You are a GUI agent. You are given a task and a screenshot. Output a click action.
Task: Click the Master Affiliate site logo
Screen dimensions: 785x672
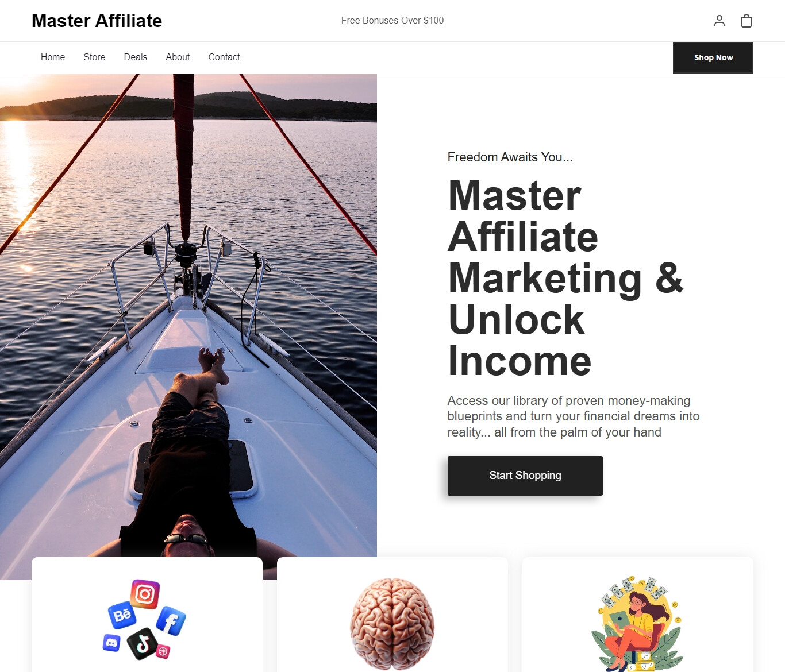click(x=97, y=21)
